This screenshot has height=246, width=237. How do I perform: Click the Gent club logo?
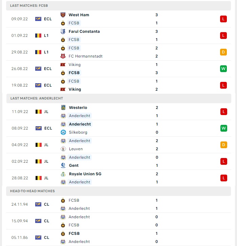(63, 165)
